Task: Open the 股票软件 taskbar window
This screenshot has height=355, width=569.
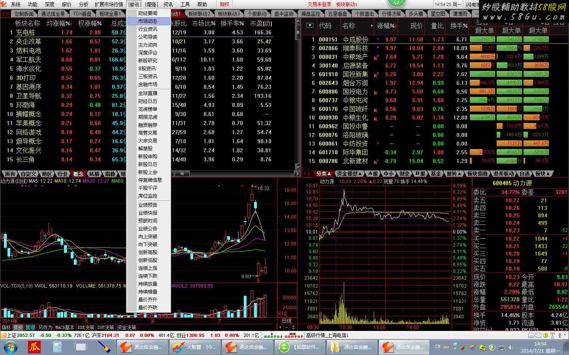Action: pyautogui.click(x=300, y=348)
